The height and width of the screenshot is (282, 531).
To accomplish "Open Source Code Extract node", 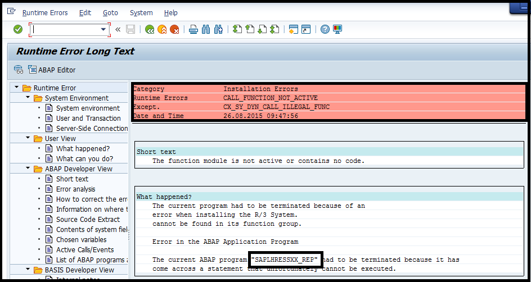I will (88, 220).
